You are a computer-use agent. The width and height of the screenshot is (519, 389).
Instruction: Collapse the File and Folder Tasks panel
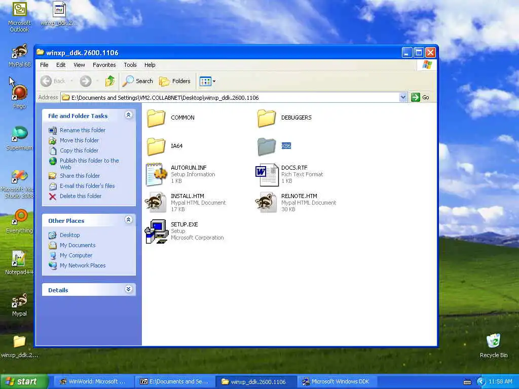[128, 115]
